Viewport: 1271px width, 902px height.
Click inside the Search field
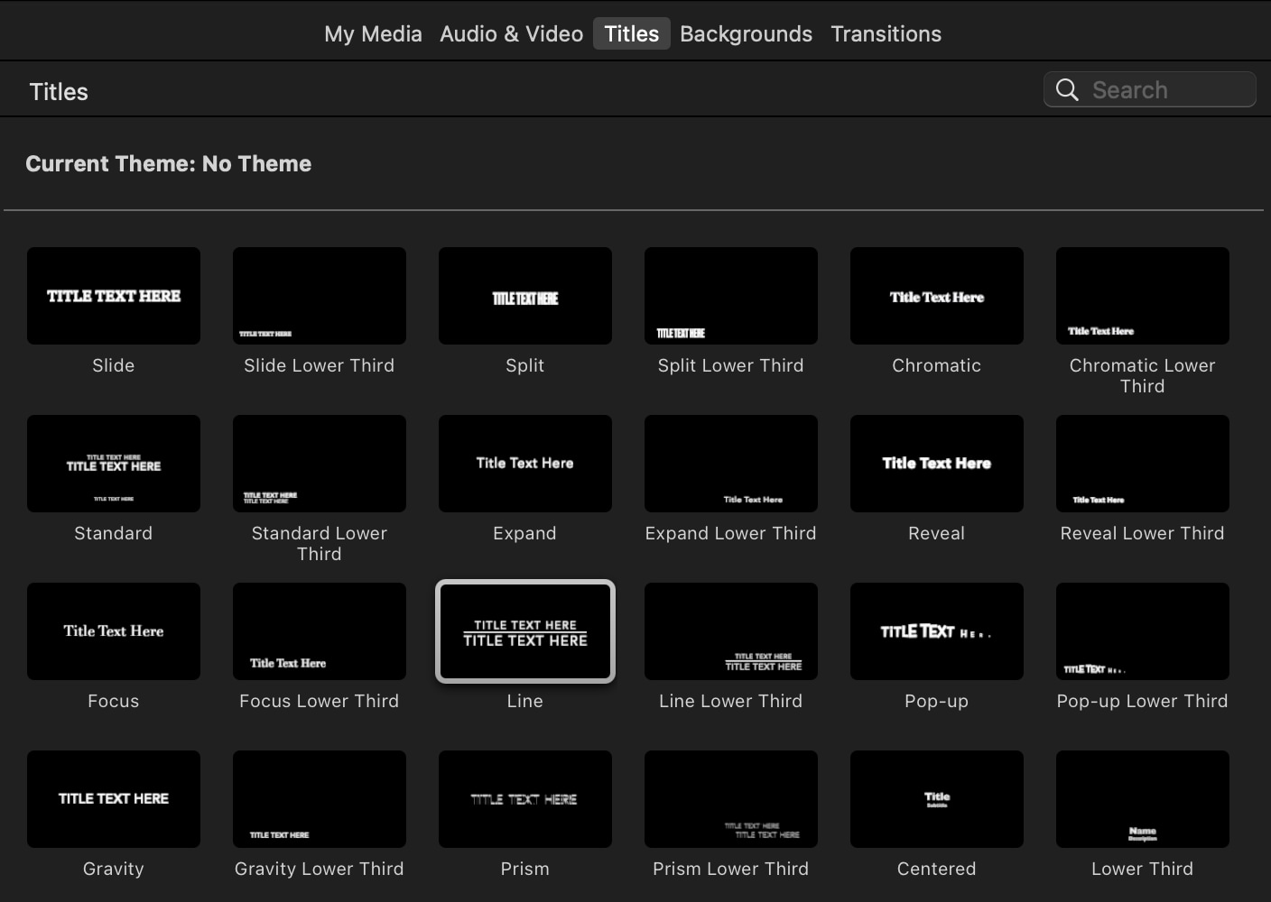pyautogui.click(x=1155, y=89)
